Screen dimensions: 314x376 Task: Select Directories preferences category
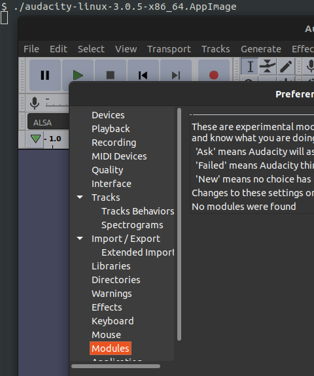[116, 280]
